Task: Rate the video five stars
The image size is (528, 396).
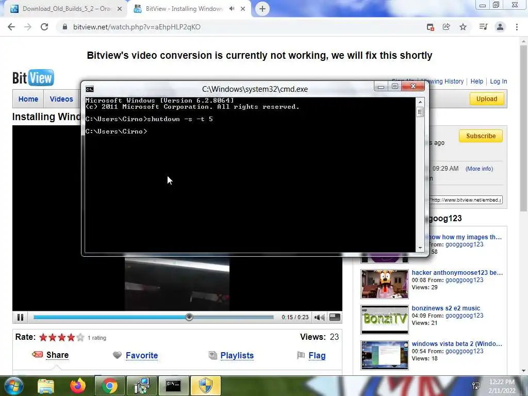Action: pyautogui.click(x=80, y=337)
